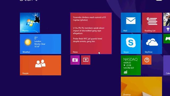Open the People tile

(x=40, y=65)
